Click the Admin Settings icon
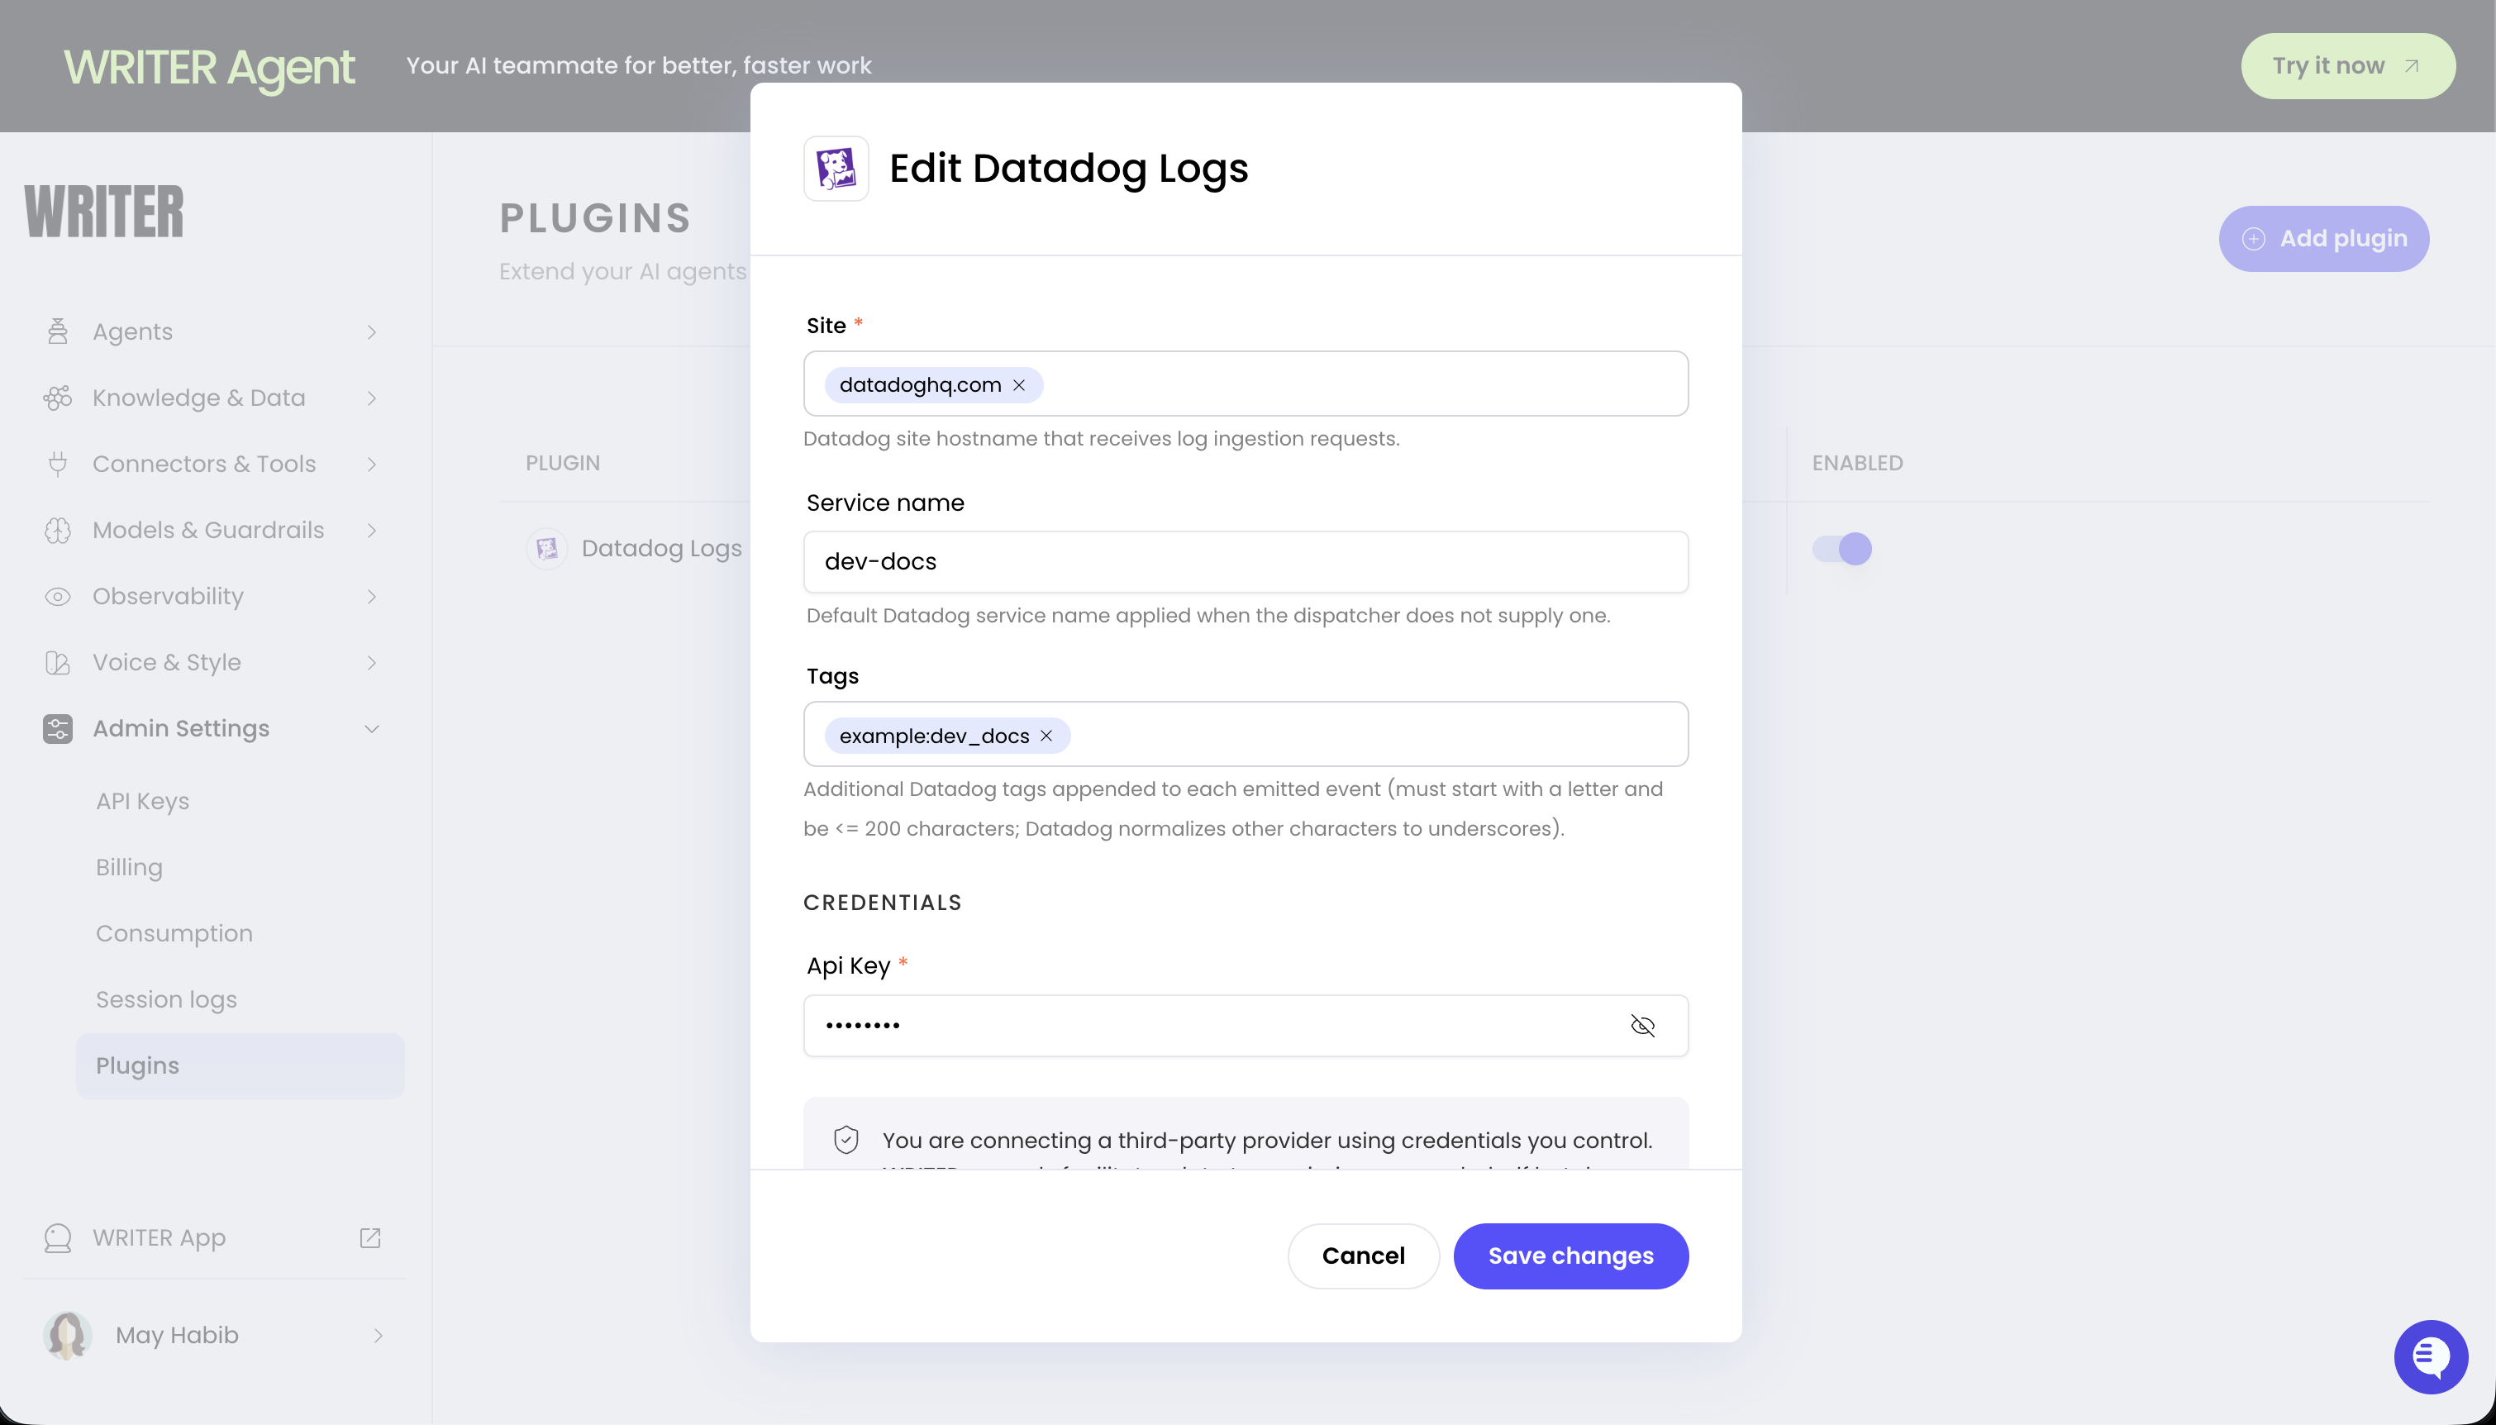This screenshot has width=2496, height=1425. click(x=57, y=728)
